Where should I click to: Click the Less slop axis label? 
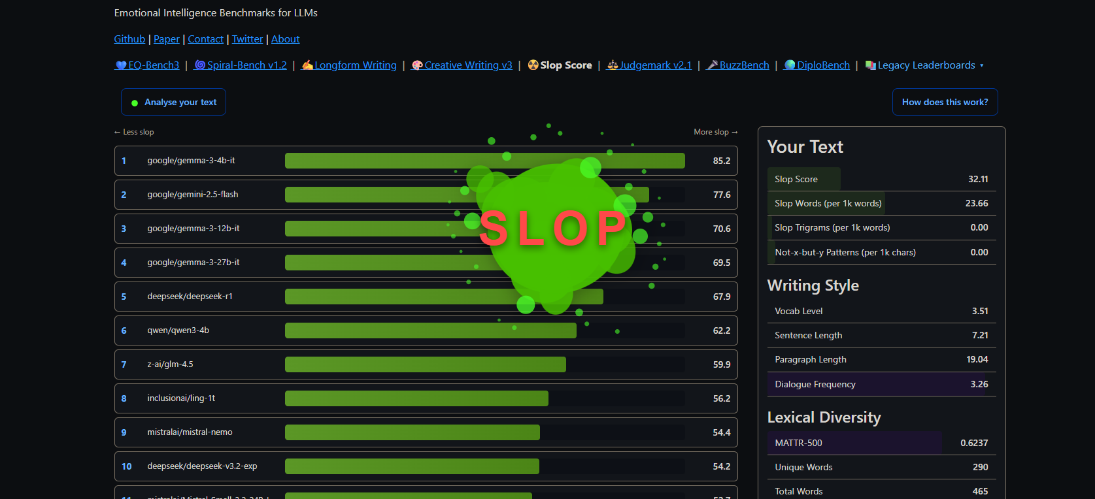[134, 132]
